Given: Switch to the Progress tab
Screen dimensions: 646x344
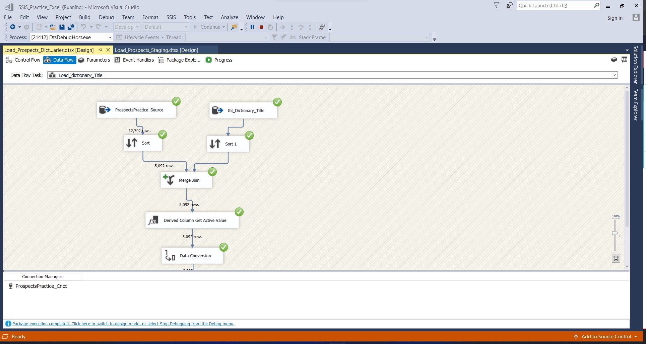Looking at the screenshot, I should click(219, 60).
